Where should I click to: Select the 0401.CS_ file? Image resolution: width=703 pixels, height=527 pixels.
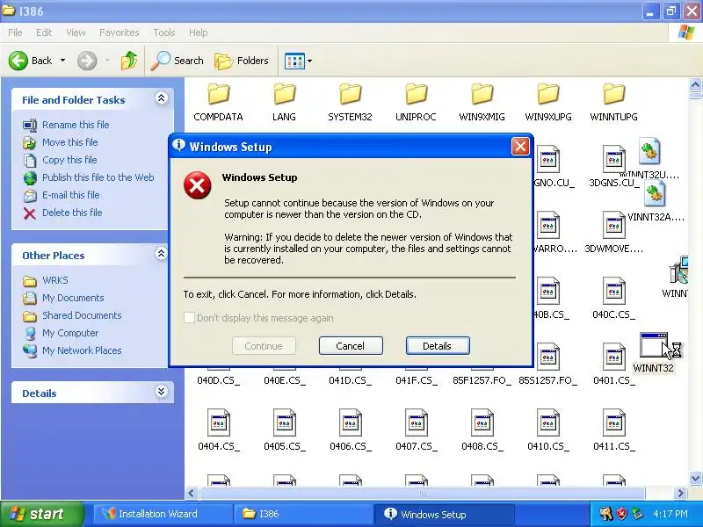point(613,365)
